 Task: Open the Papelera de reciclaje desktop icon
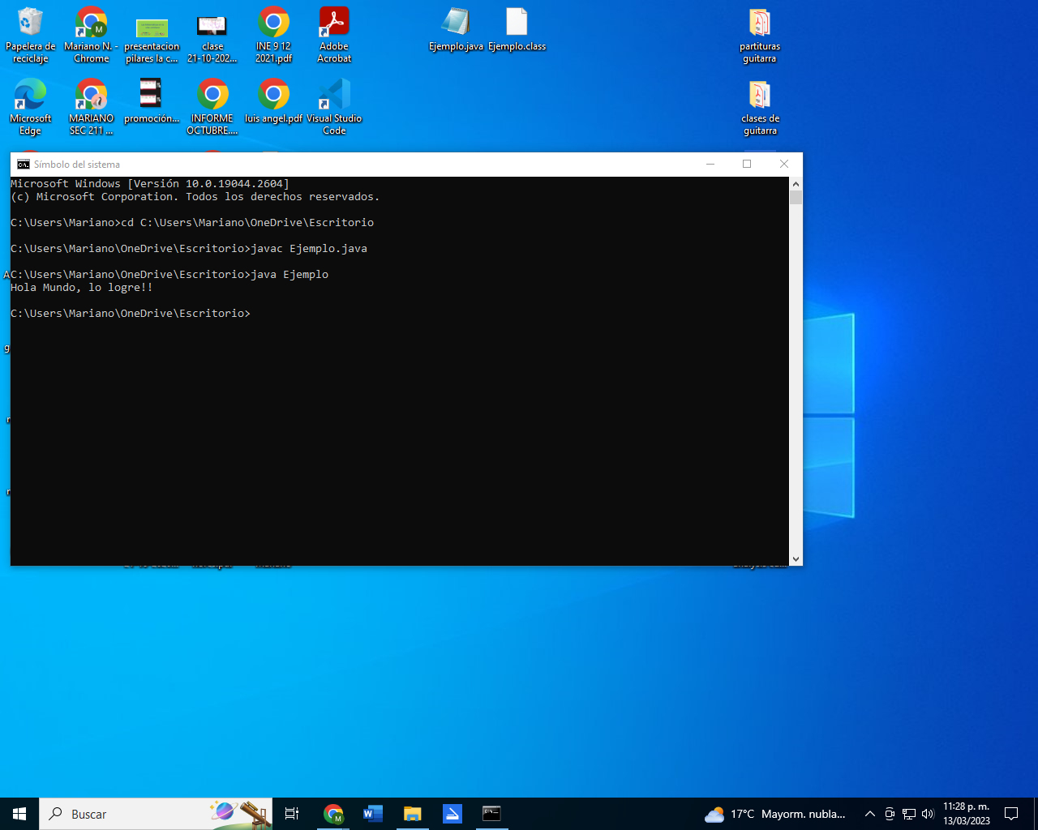click(30, 35)
